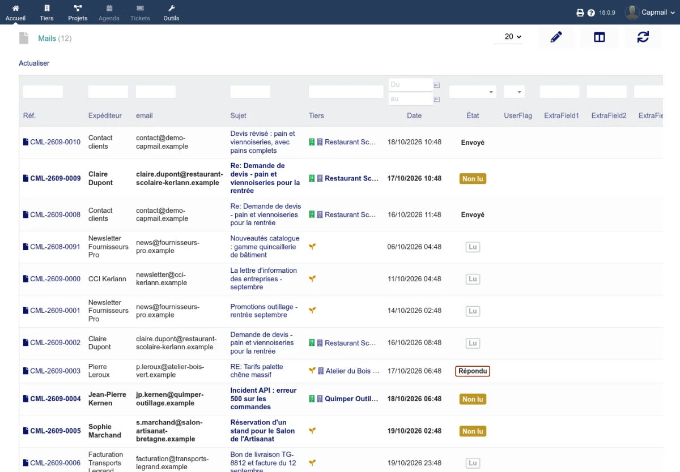Click the email filter input field

[156, 92]
